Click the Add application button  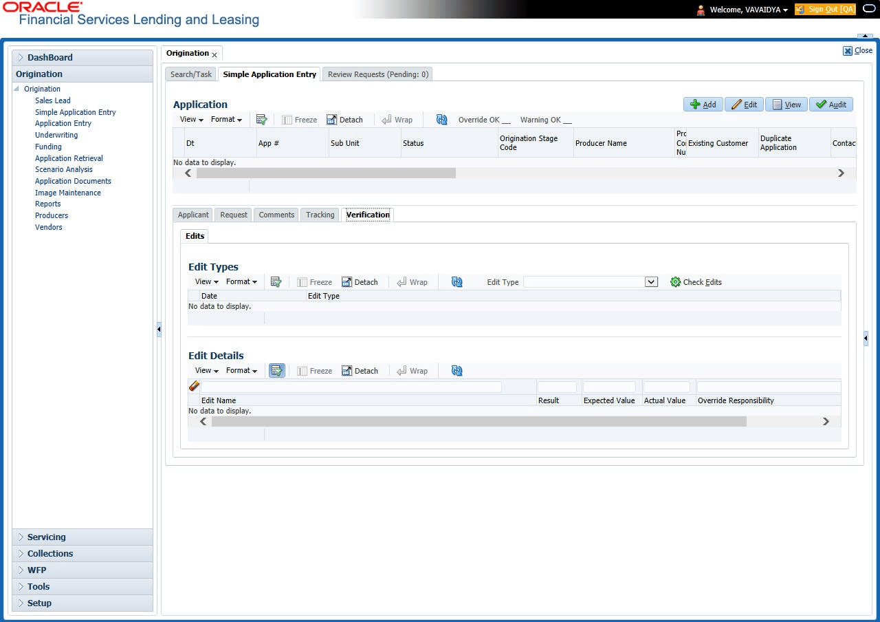coord(703,105)
